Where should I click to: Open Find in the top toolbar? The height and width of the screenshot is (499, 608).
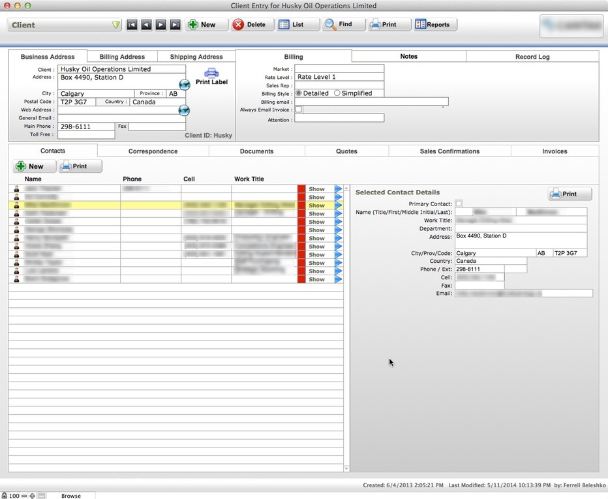click(343, 24)
